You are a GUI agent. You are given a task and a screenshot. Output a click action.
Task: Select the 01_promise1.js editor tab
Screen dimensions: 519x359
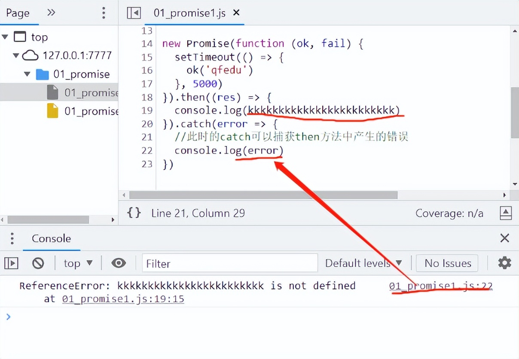[188, 13]
